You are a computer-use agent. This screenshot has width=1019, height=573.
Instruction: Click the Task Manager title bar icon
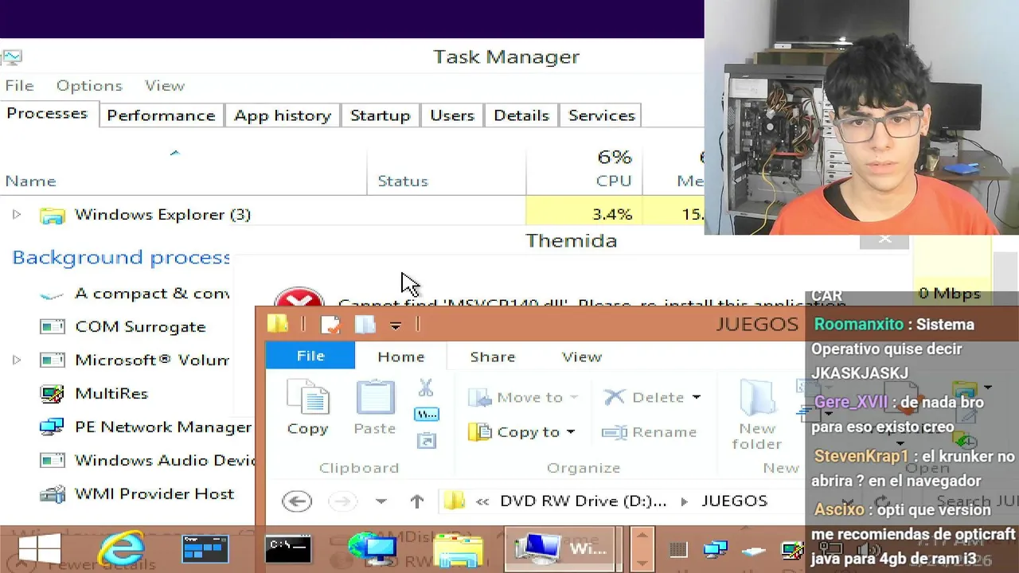click(11, 57)
